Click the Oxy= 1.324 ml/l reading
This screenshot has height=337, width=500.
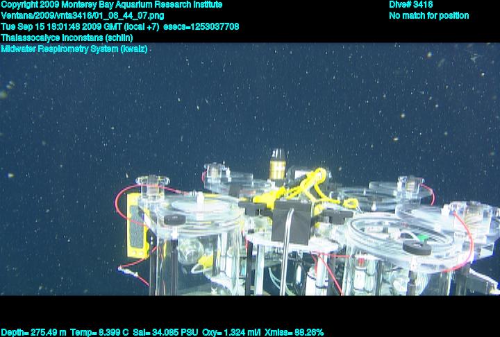(231, 333)
